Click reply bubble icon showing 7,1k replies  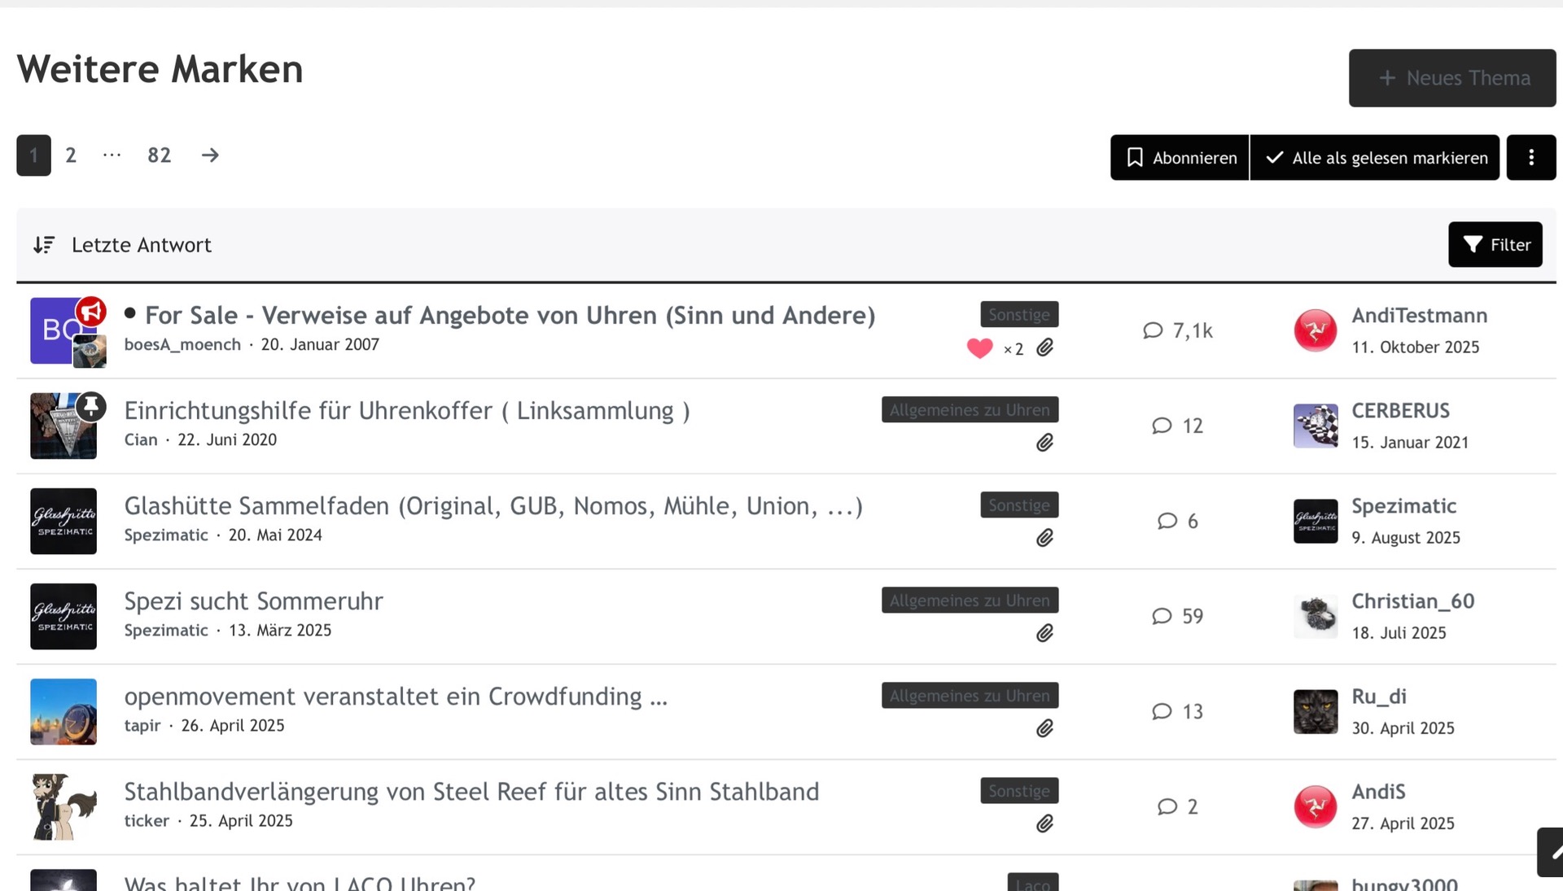coord(1153,330)
